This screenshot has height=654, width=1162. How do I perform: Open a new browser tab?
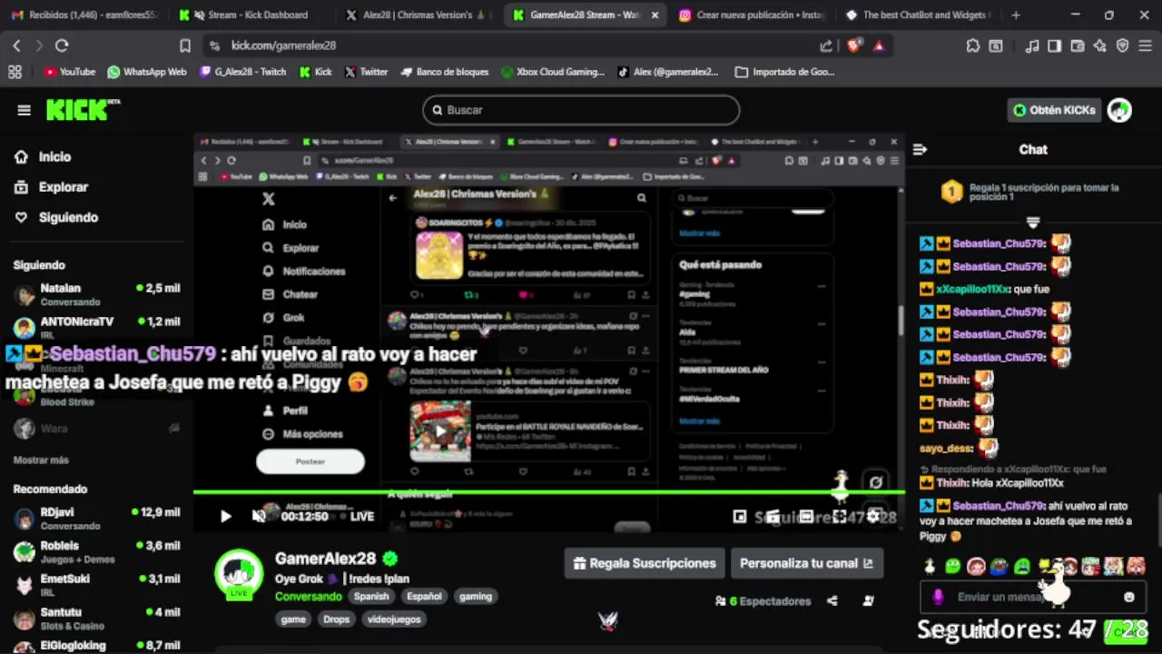click(x=1016, y=15)
